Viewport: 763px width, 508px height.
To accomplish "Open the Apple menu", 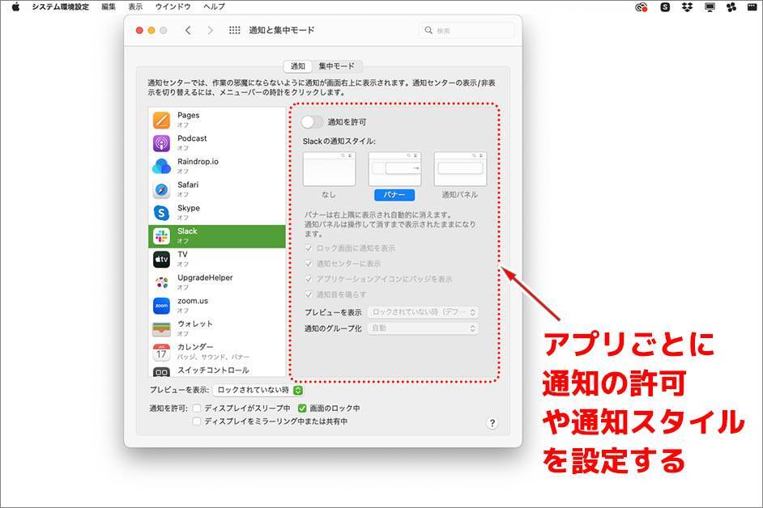I will 15,6.
